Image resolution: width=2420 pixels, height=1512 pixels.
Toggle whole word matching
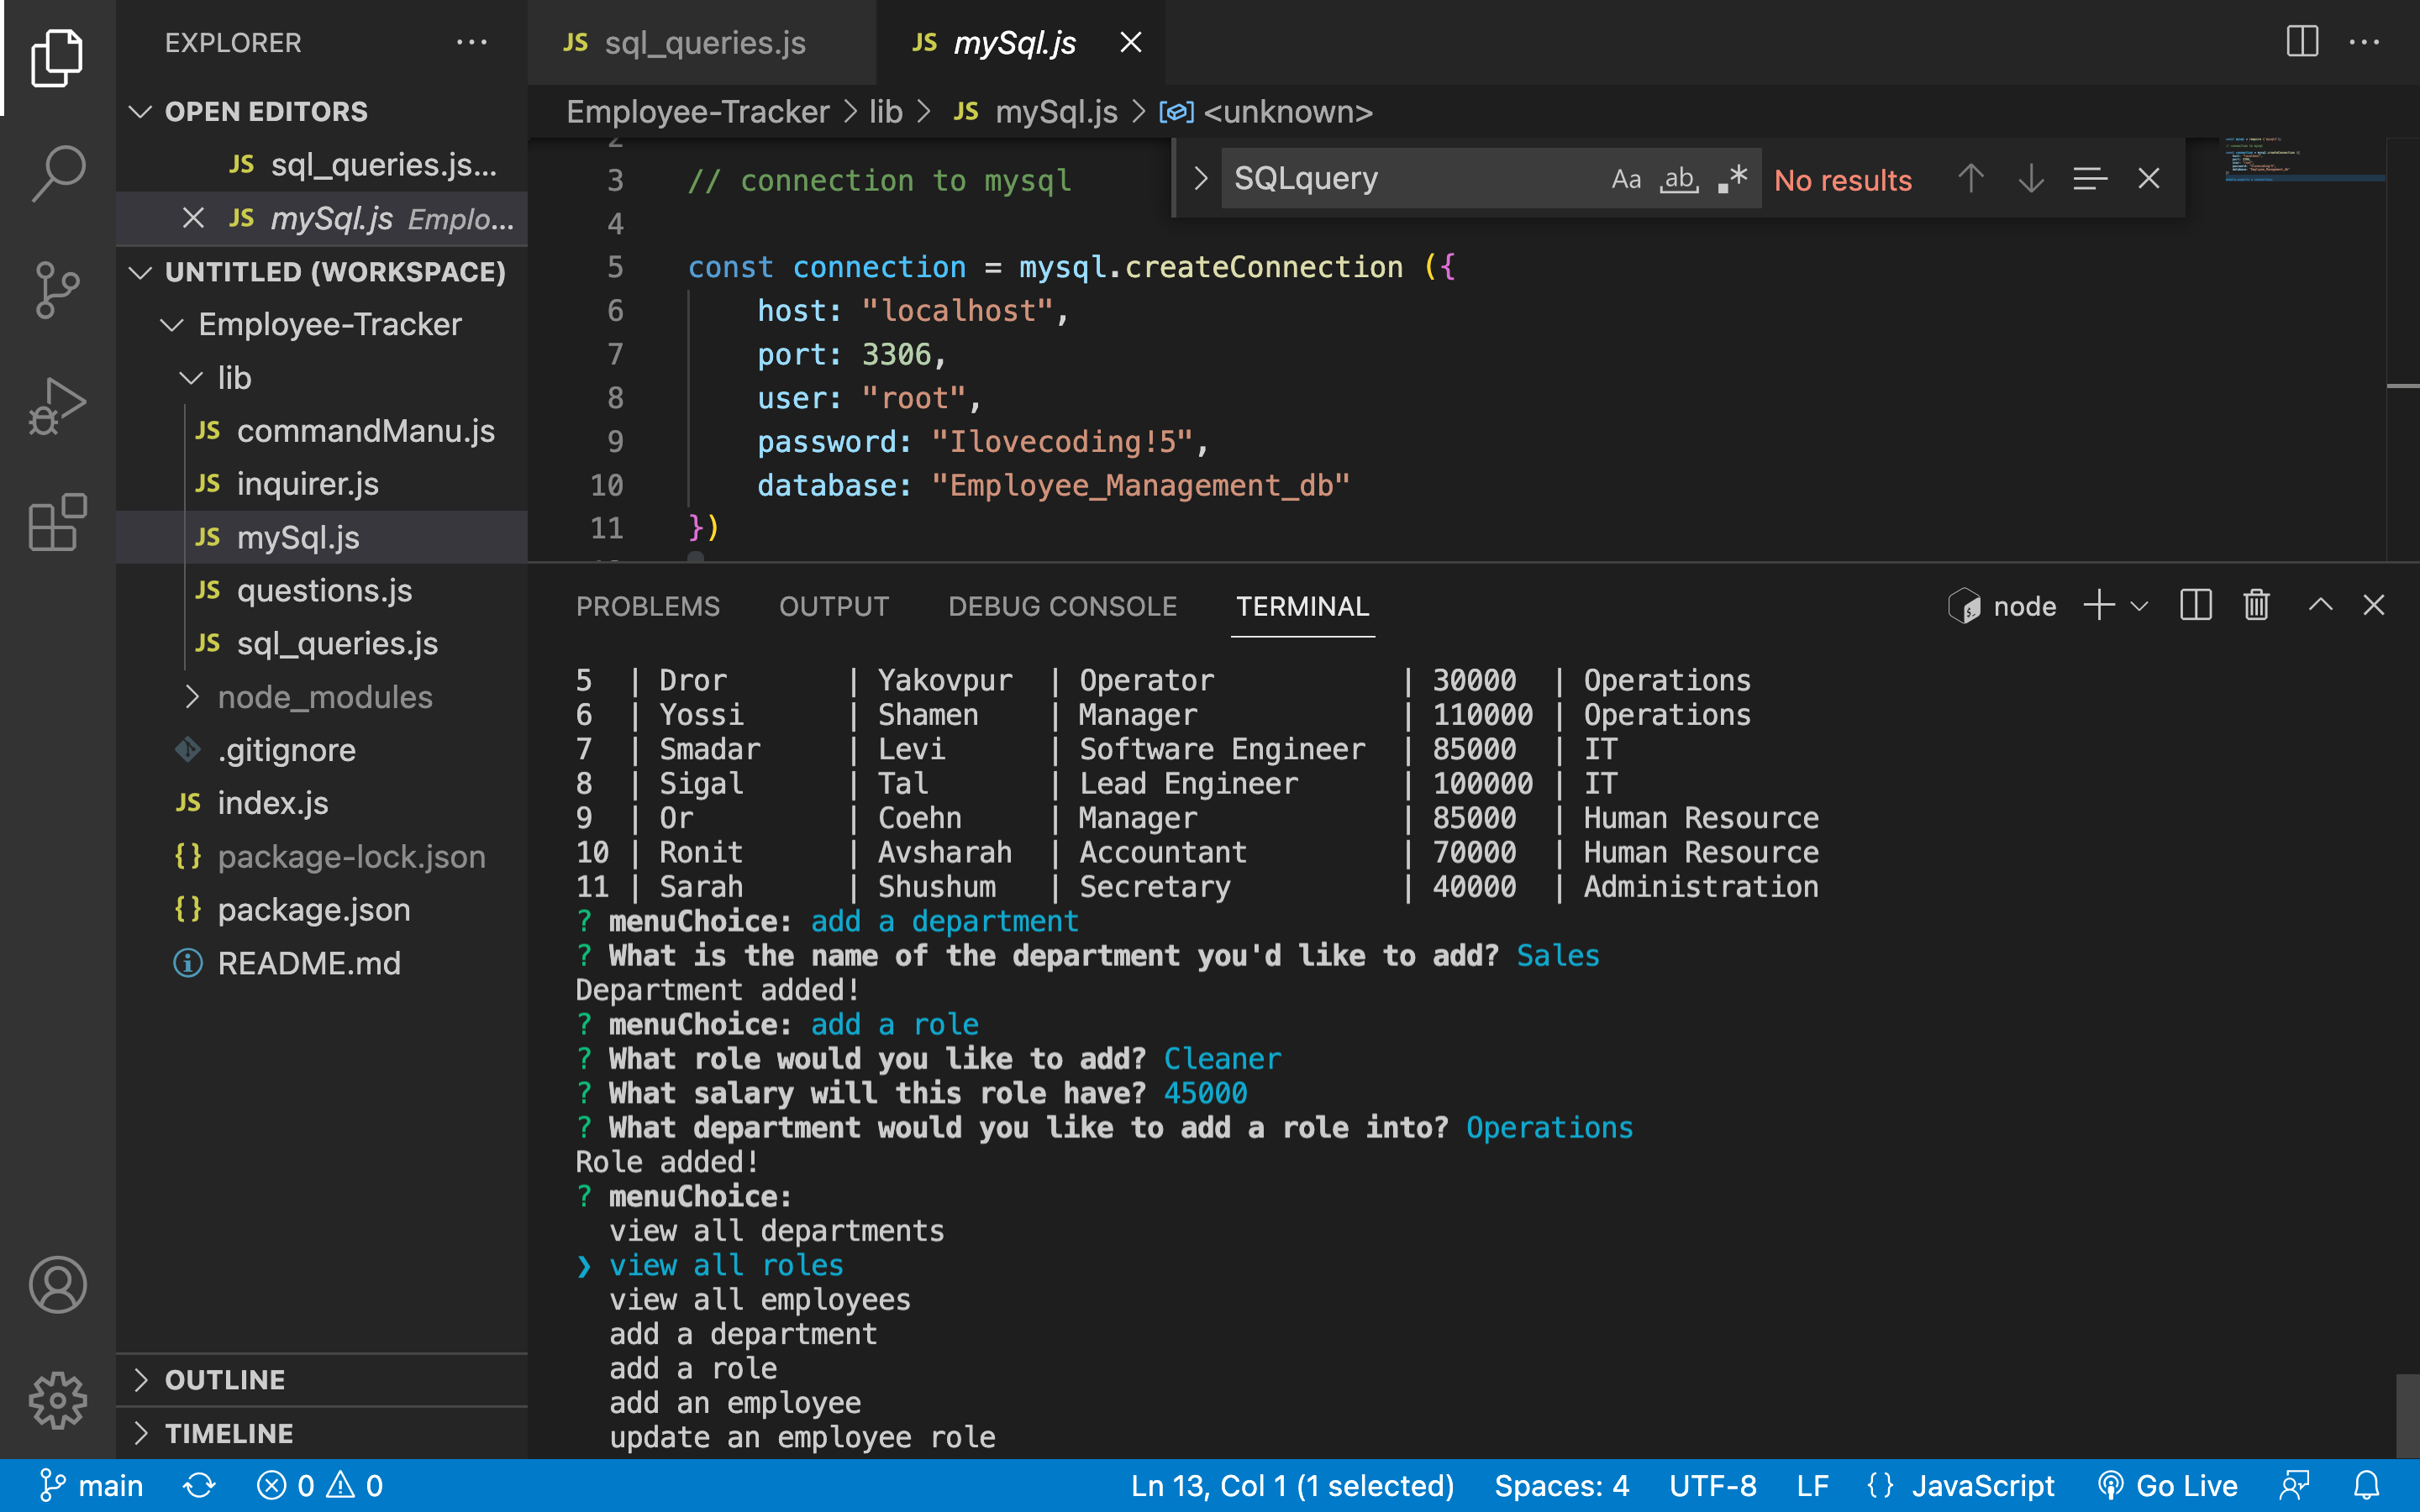tap(1679, 178)
